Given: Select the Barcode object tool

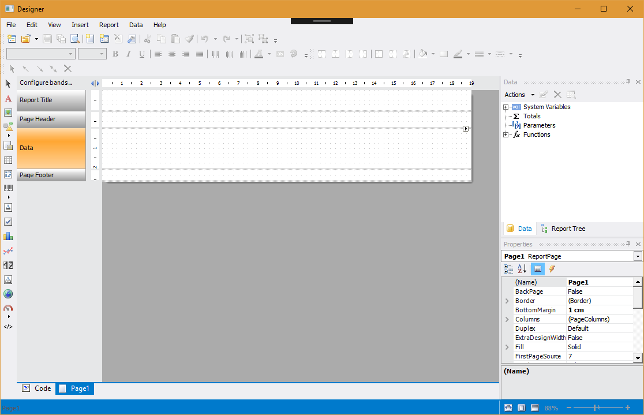Looking at the screenshot, I should tap(8, 188).
